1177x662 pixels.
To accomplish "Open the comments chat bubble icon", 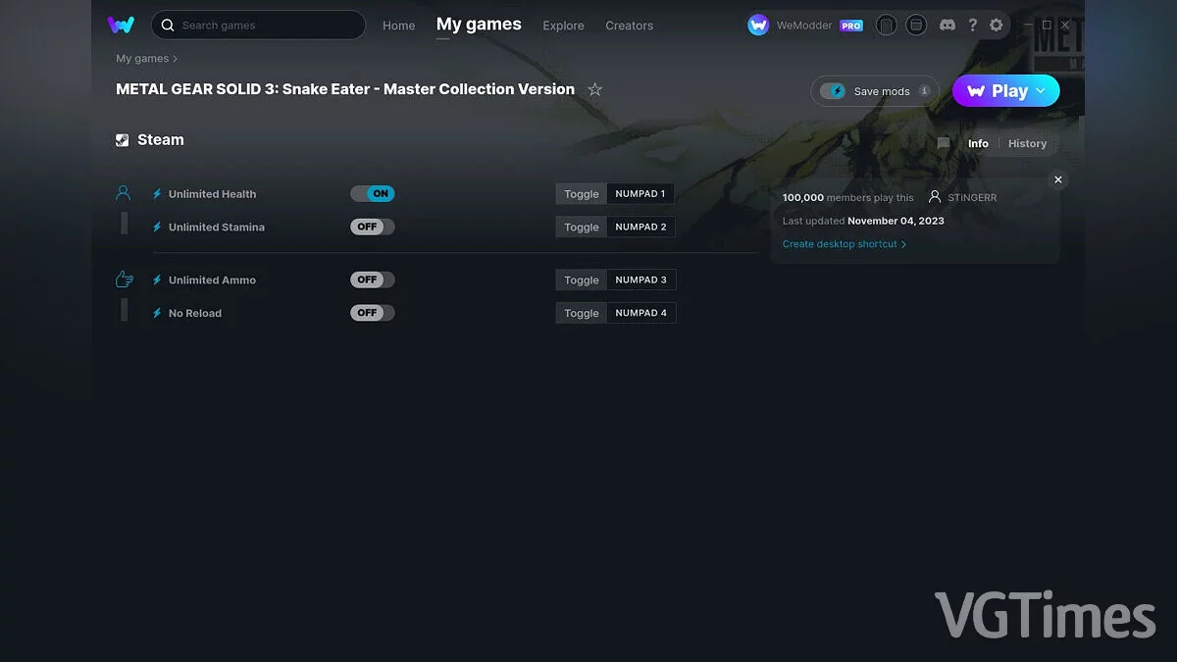I will (x=943, y=143).
